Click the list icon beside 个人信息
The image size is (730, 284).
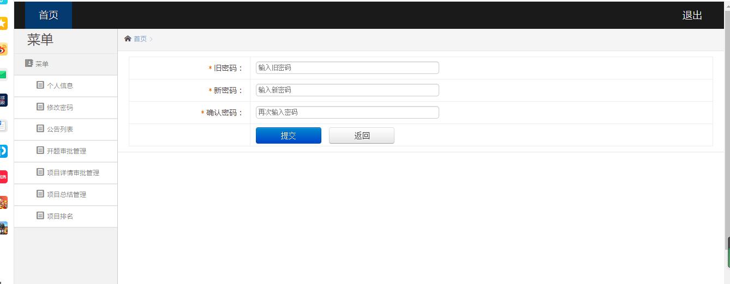click(x=40, y=85)
